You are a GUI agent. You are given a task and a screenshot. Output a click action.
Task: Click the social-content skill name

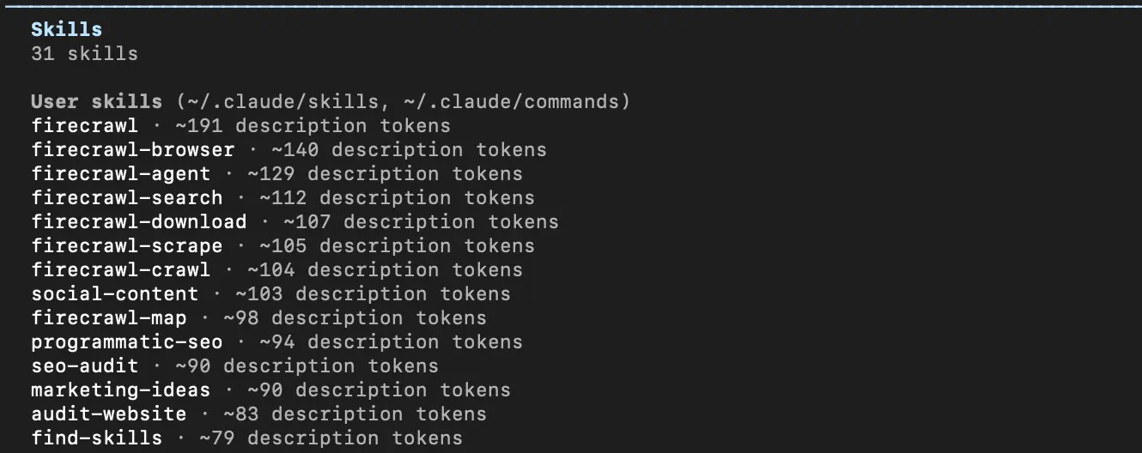tap(114, 293)
